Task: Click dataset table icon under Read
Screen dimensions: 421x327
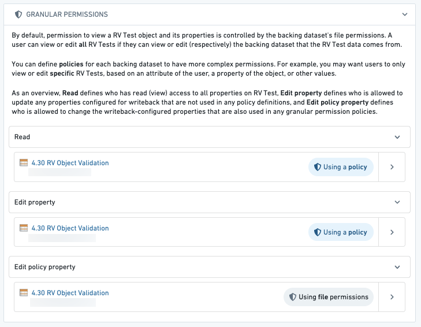Action: (24, 162)
